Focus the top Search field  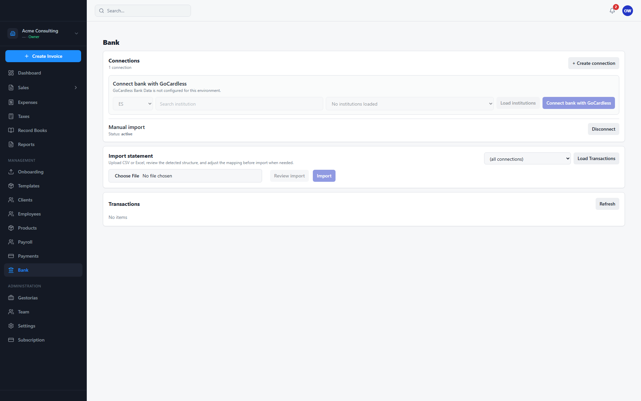pos(143,11)
